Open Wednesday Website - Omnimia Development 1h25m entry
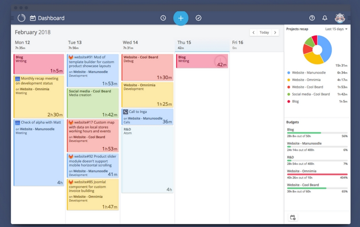The width and height of the screenshot is (360, 227). (147, 95)
